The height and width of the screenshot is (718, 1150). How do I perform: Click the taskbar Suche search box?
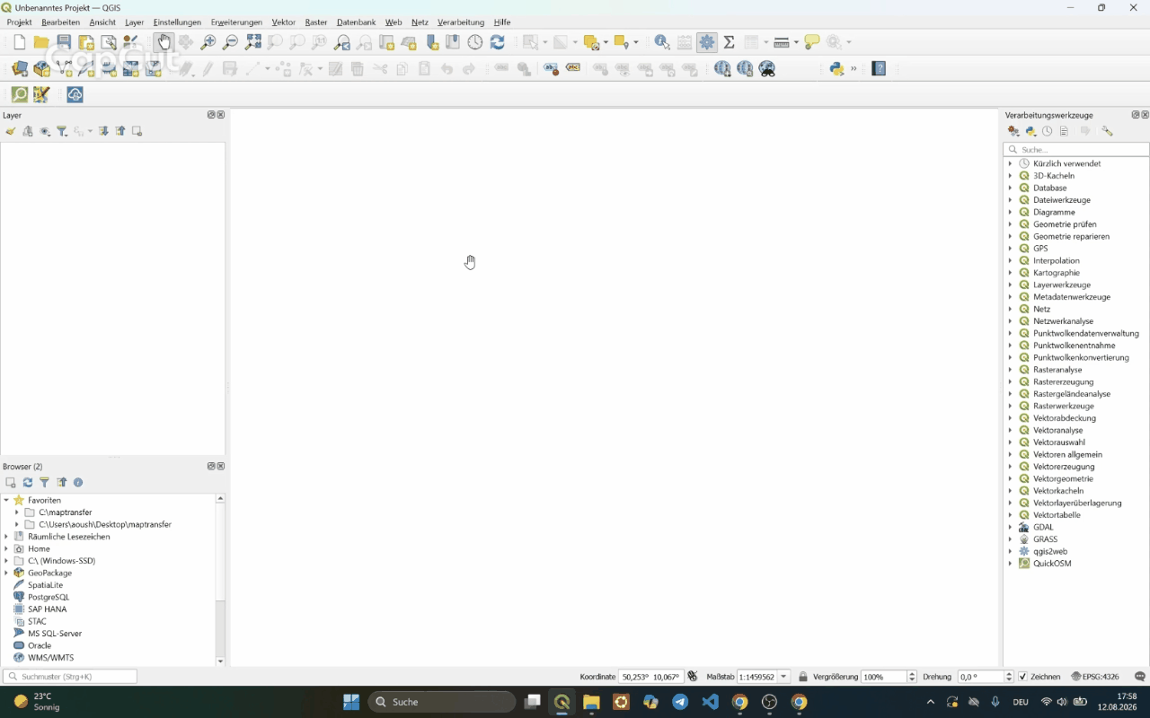tap(442, 702)
